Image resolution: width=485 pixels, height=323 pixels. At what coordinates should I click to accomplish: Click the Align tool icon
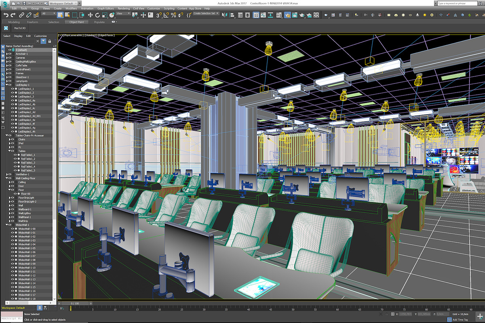coord(232,15)
